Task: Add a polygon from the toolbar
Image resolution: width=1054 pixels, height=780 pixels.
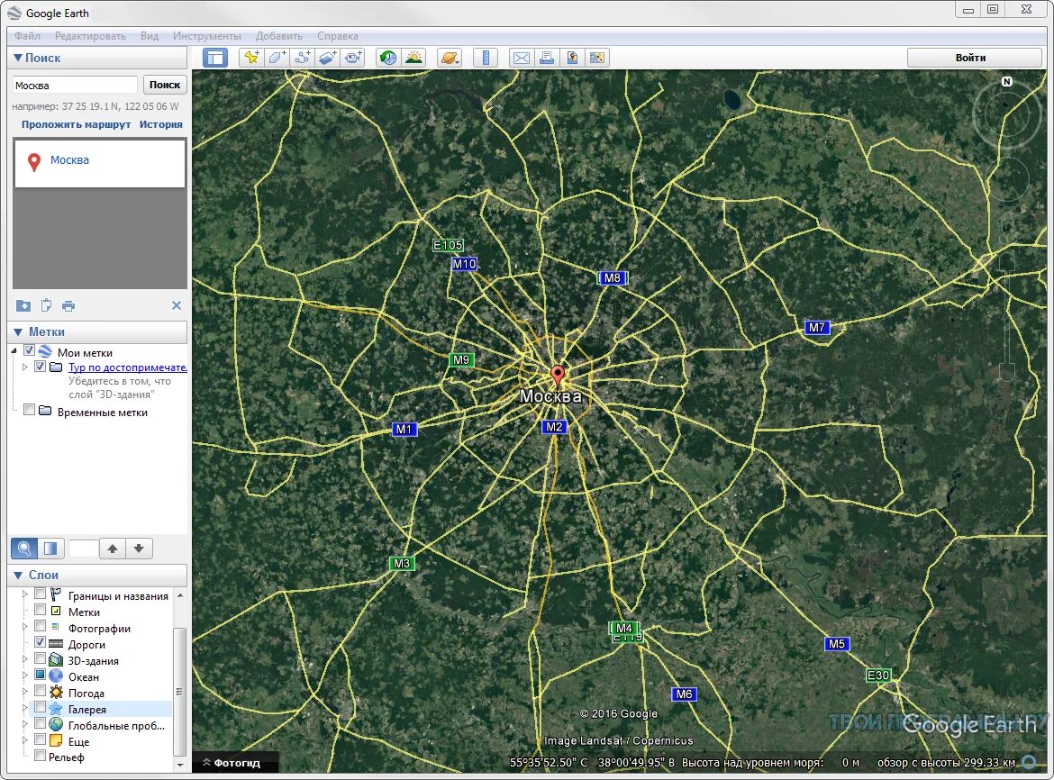Action: 277,58
